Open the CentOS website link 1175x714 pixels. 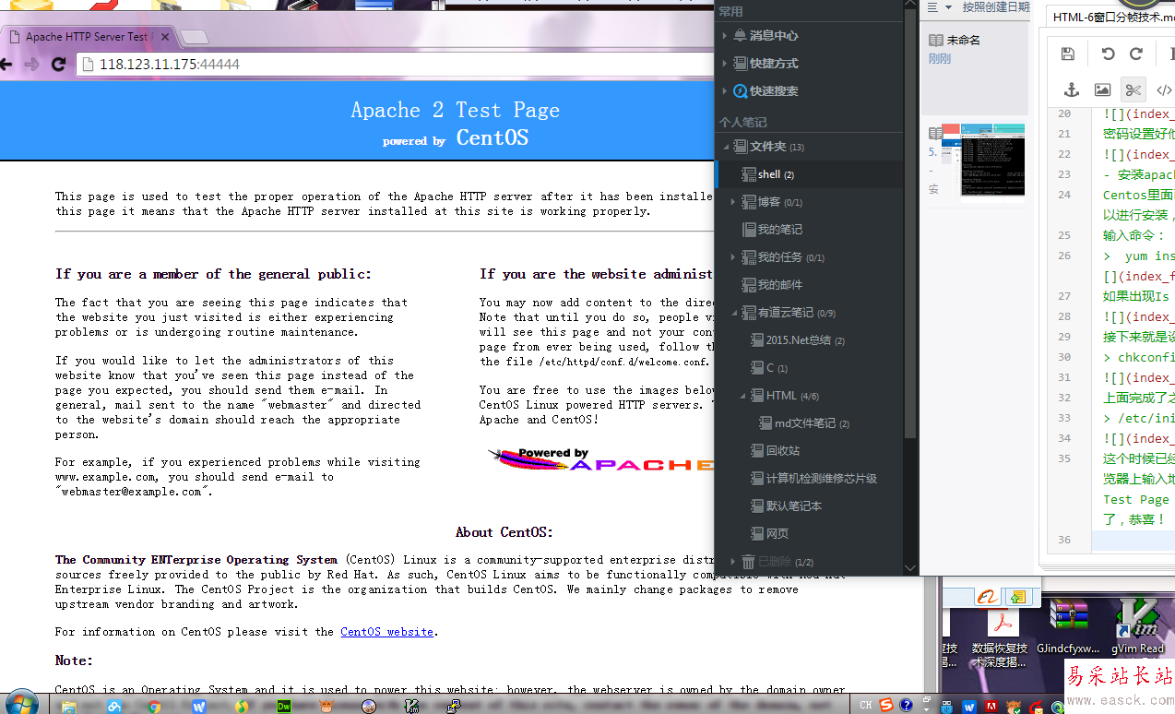(x=386, y=632)
